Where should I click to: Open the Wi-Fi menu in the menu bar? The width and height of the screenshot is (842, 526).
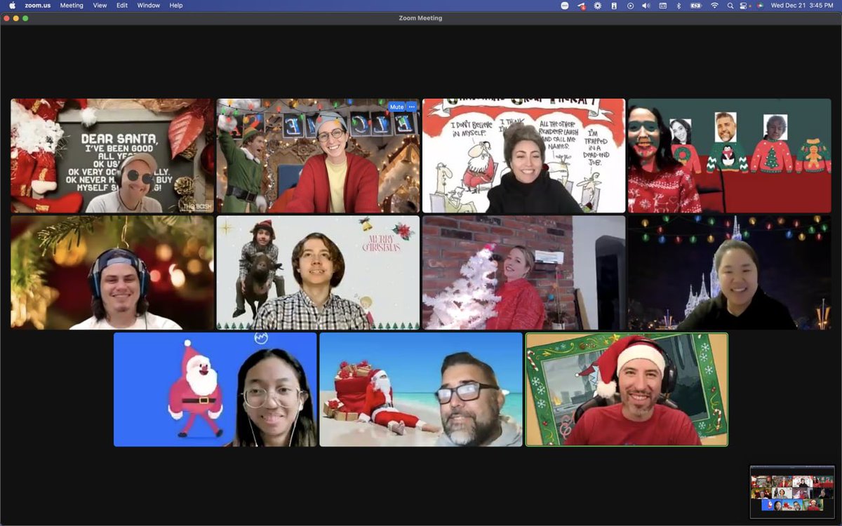pyautogui.click(x=713, y=6)
